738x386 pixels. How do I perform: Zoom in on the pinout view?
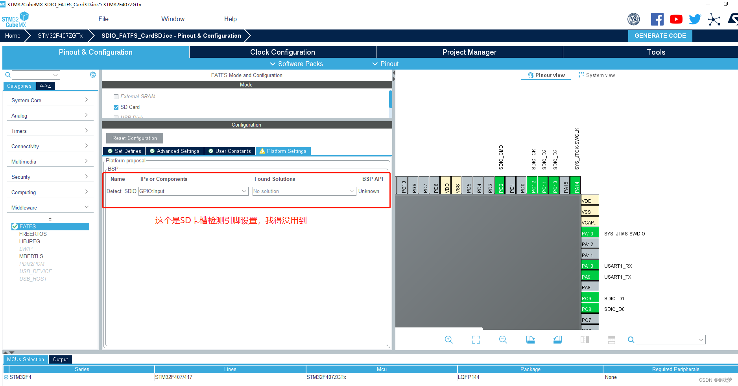coord(449,340)
